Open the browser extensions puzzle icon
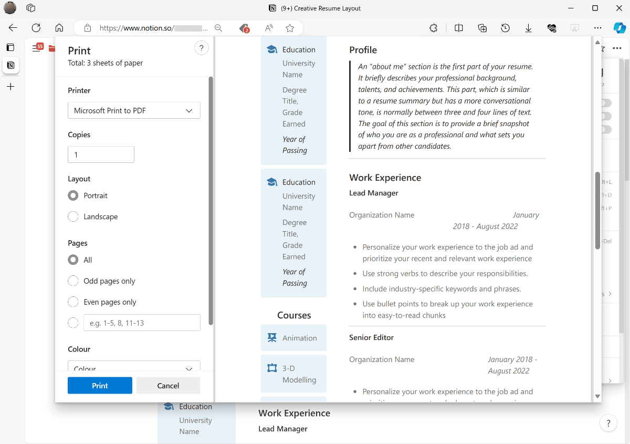The width and height of the screenshot is (630, 444). [x=433, y=28]
